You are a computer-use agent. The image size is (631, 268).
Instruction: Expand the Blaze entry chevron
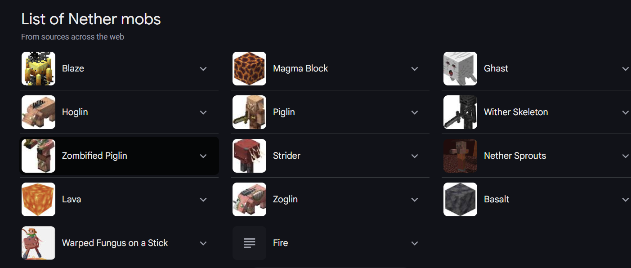pos(203,69)
